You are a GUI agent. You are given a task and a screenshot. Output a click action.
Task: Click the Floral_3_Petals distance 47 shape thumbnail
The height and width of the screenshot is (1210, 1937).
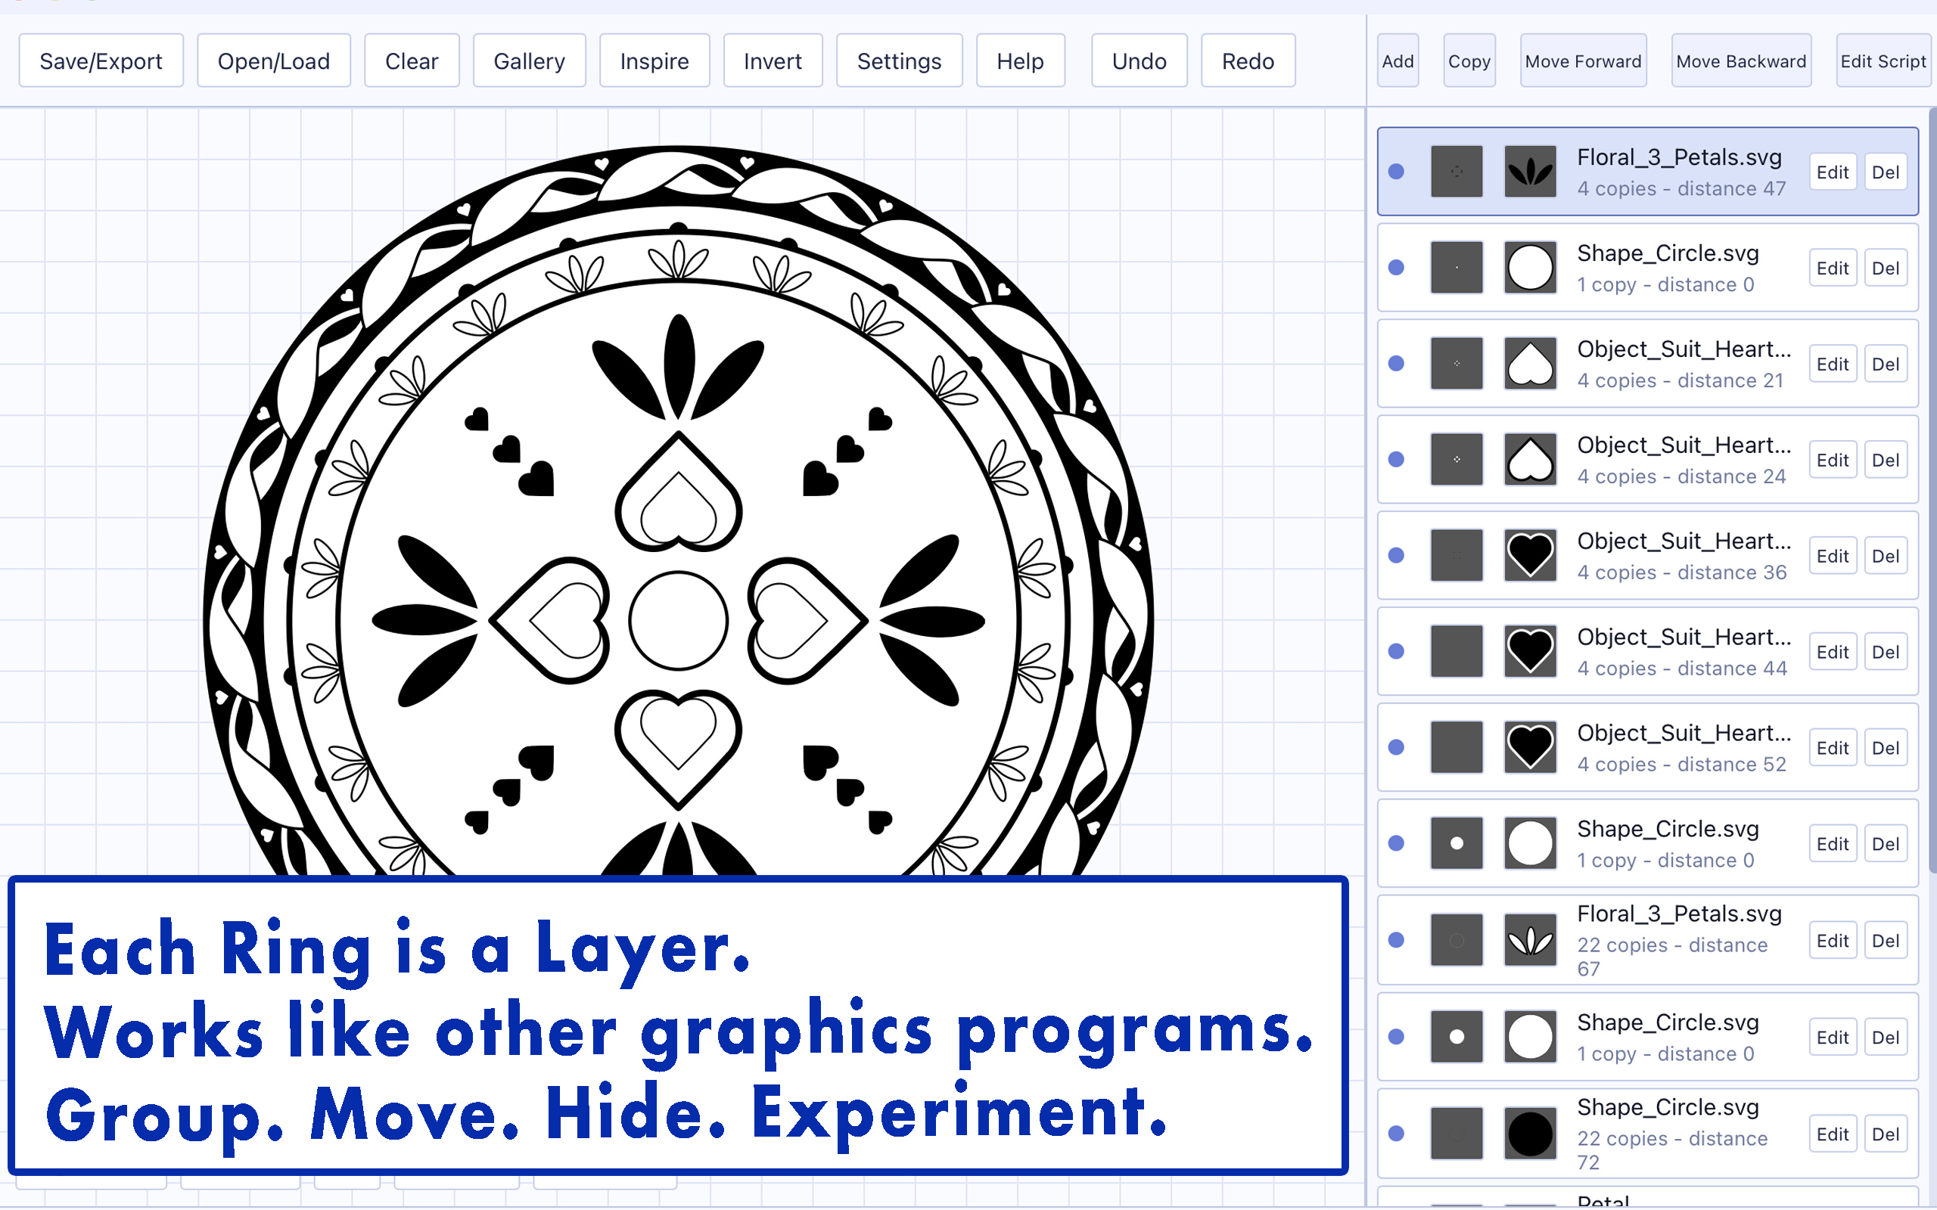click(x=1530, y=171)
